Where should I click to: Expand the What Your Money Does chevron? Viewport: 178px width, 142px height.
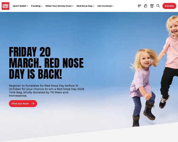pos(73,6)
